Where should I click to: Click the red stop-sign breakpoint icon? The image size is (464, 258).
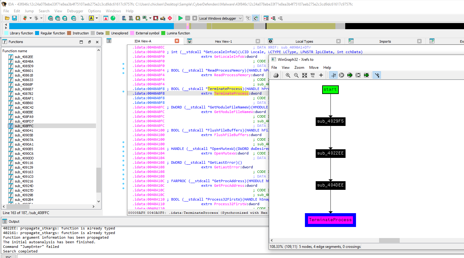click(170, 18)
